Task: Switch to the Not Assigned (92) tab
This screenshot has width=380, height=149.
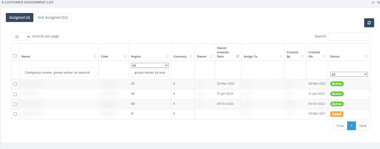Action: click(53, 17)
